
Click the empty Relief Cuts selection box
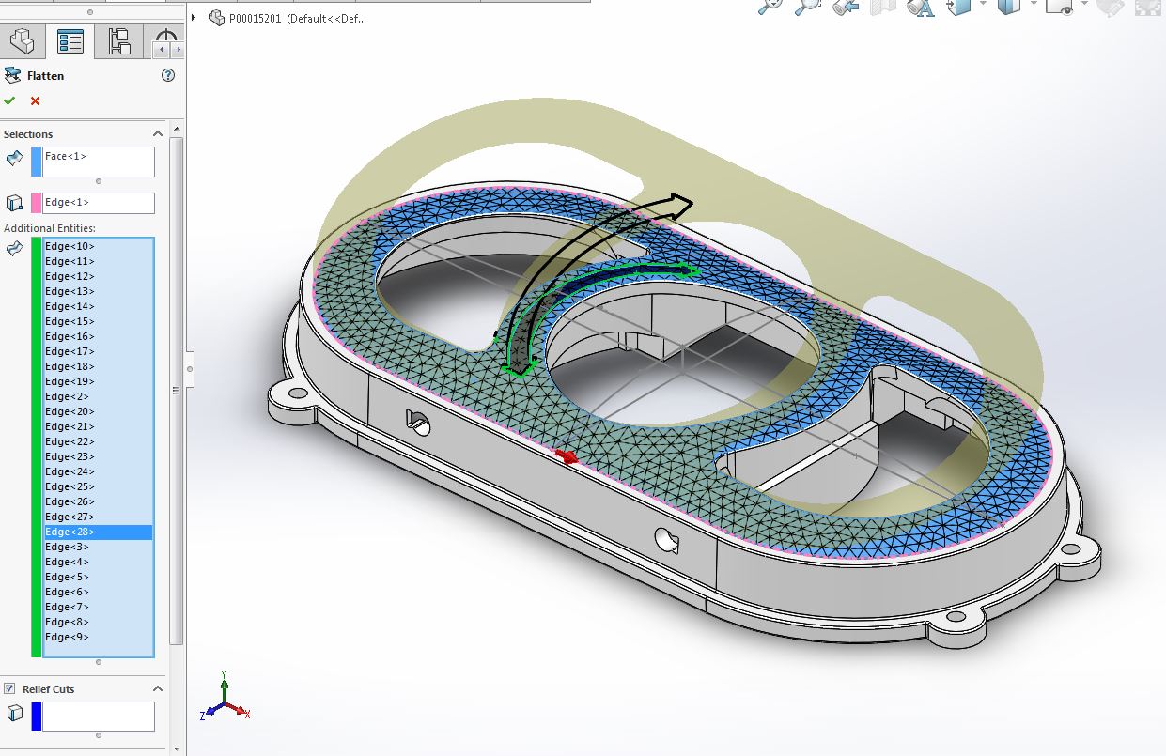(x=99, y=717)
